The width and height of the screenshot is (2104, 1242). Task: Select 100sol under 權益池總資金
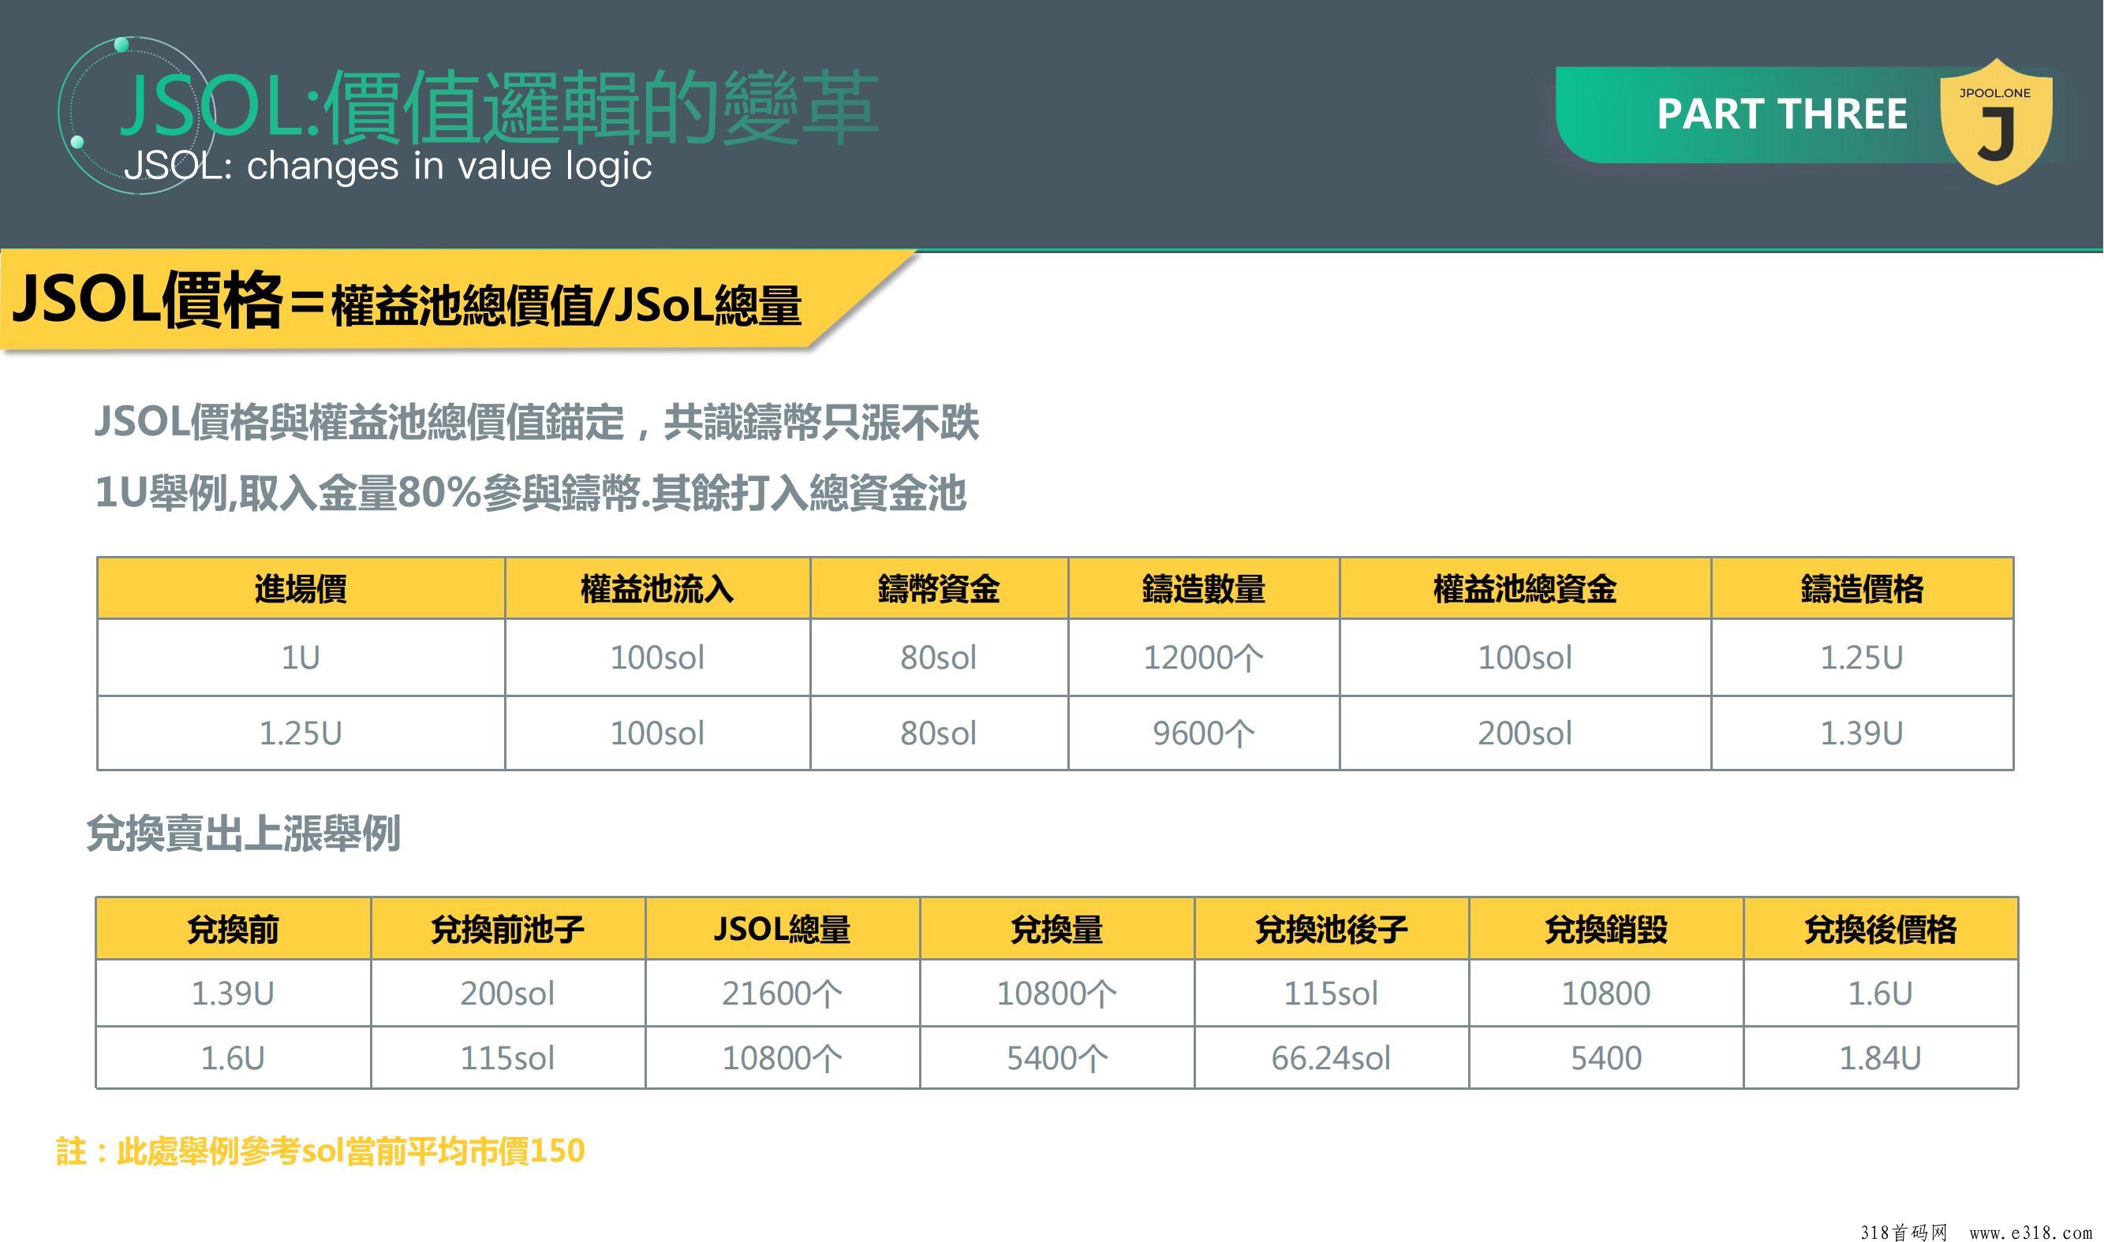pos(1525,658)
